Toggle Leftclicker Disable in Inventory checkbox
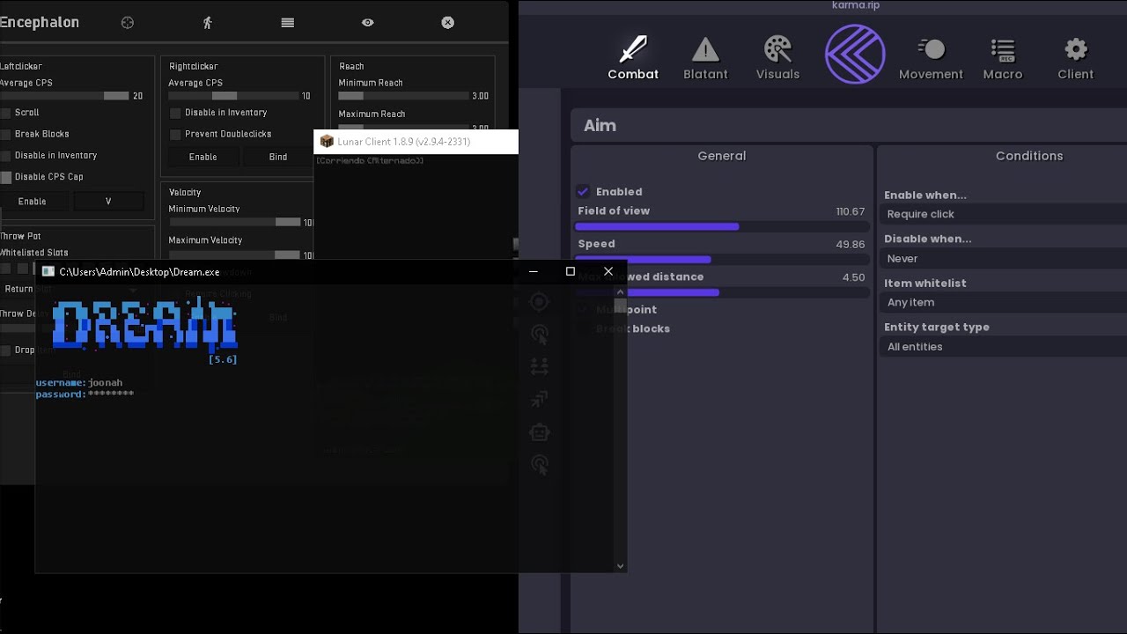Image resolution: width=1127 pixels, height=634 pixels. 6,155
